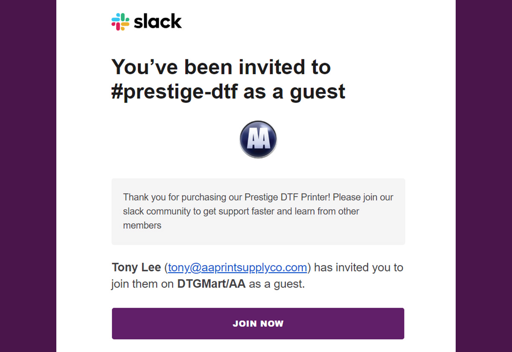The height and width of the screenshot is (352, 512).
Task: Click the multicolor Slack logo icon
Action: click(120, 22)
